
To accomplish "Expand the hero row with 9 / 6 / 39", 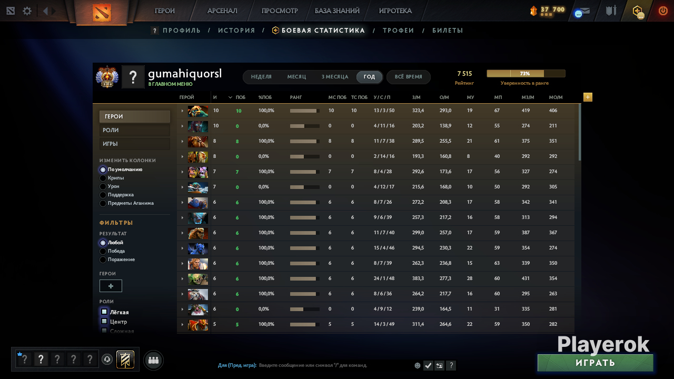I will click(182, 218).
